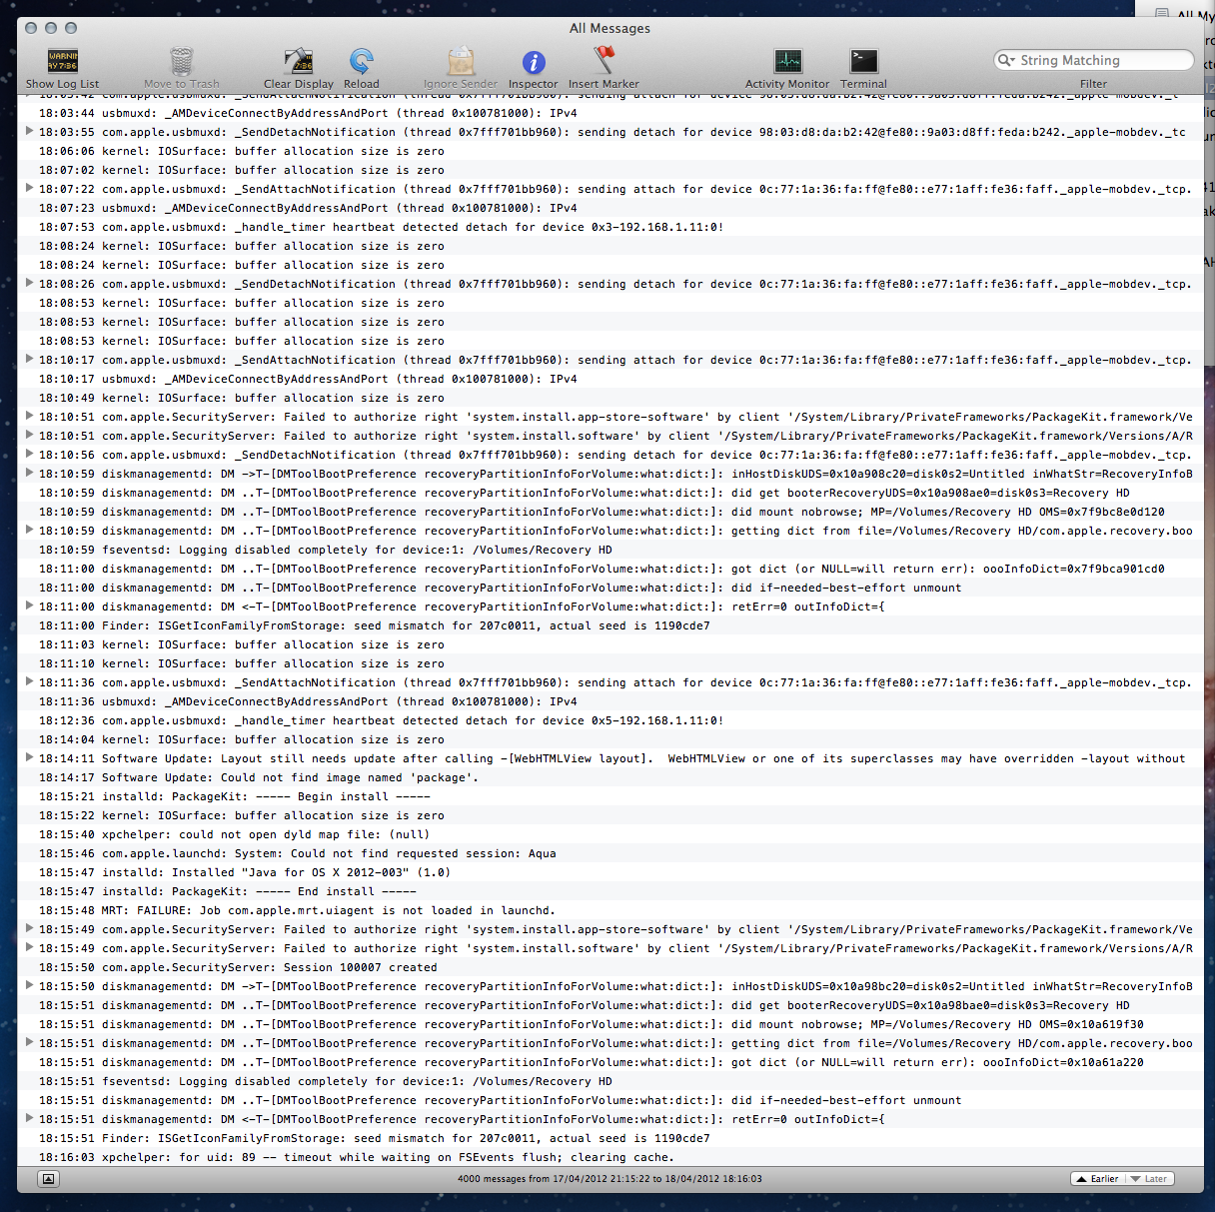This screenshot has width=1215, height=1212.
Task: Toggle the bottom-left pane visibility icon
Action: tap(48, 1179)
